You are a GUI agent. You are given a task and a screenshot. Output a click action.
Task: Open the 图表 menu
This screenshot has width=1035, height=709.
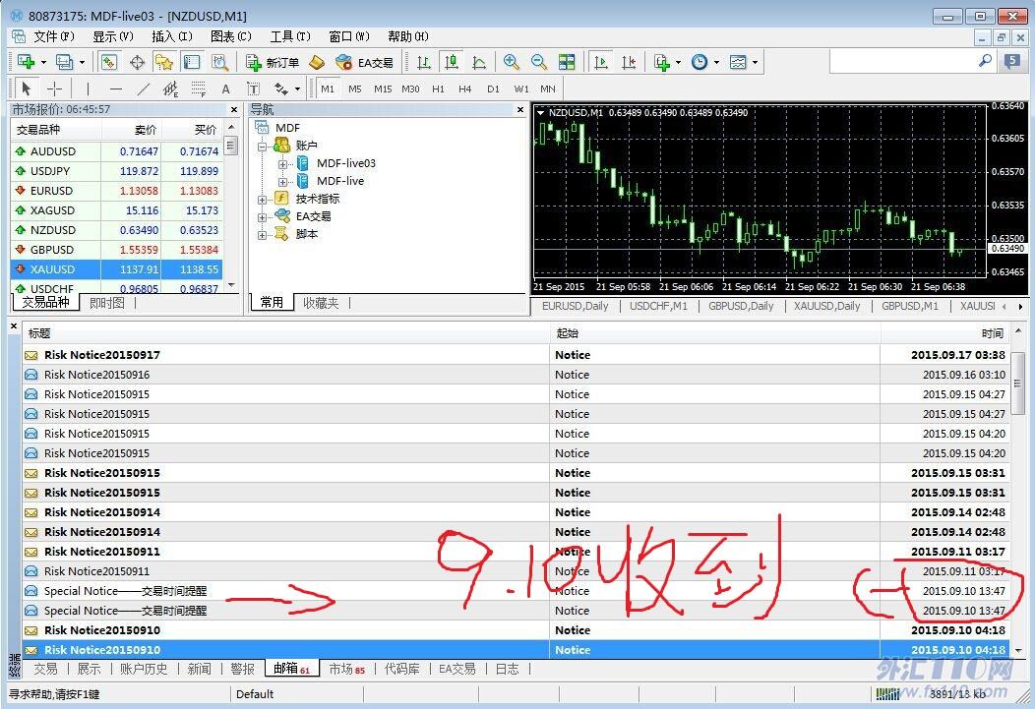pyautogui.click(x=231, y=36)
